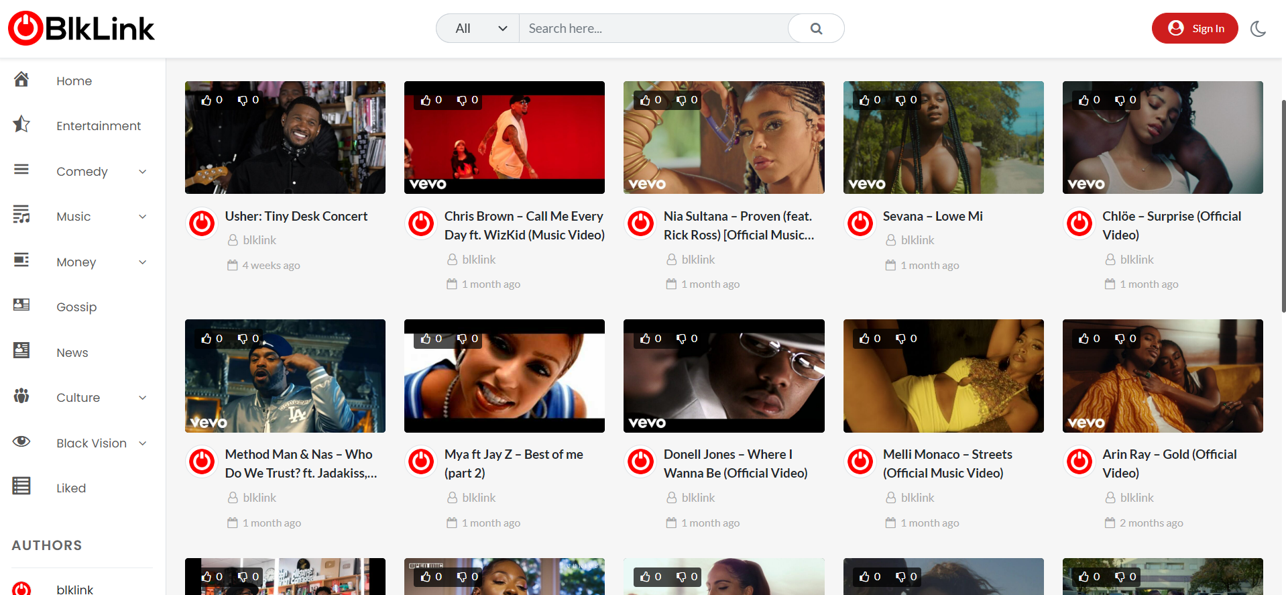
Task: Open Arin Ray Gold video thumbnail
Action: (x=1163, y=376)
